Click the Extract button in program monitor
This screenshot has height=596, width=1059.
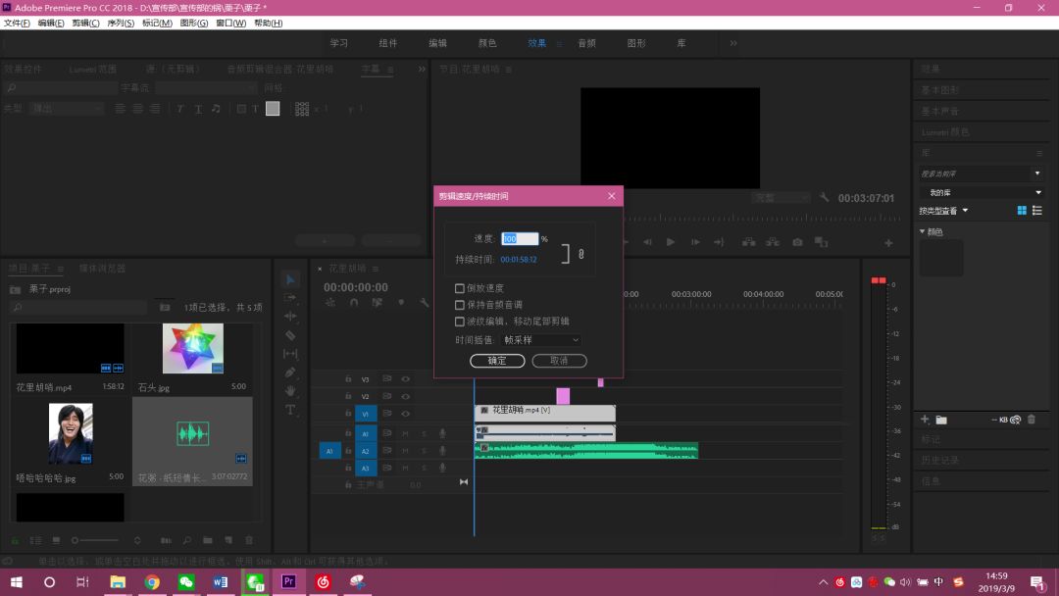point(773,242)
